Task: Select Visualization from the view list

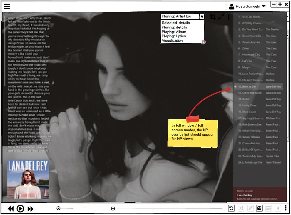Action: coord(172,40)
